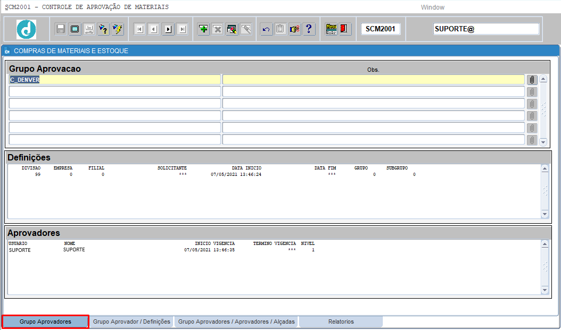Click SUPORTE under the NOME column
This screenshot has height=330, width=561.
74,250
